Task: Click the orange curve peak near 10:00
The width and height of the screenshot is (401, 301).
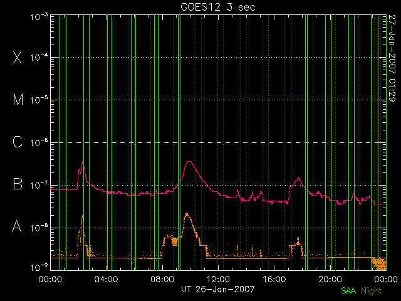Action: tap(187, 214)
